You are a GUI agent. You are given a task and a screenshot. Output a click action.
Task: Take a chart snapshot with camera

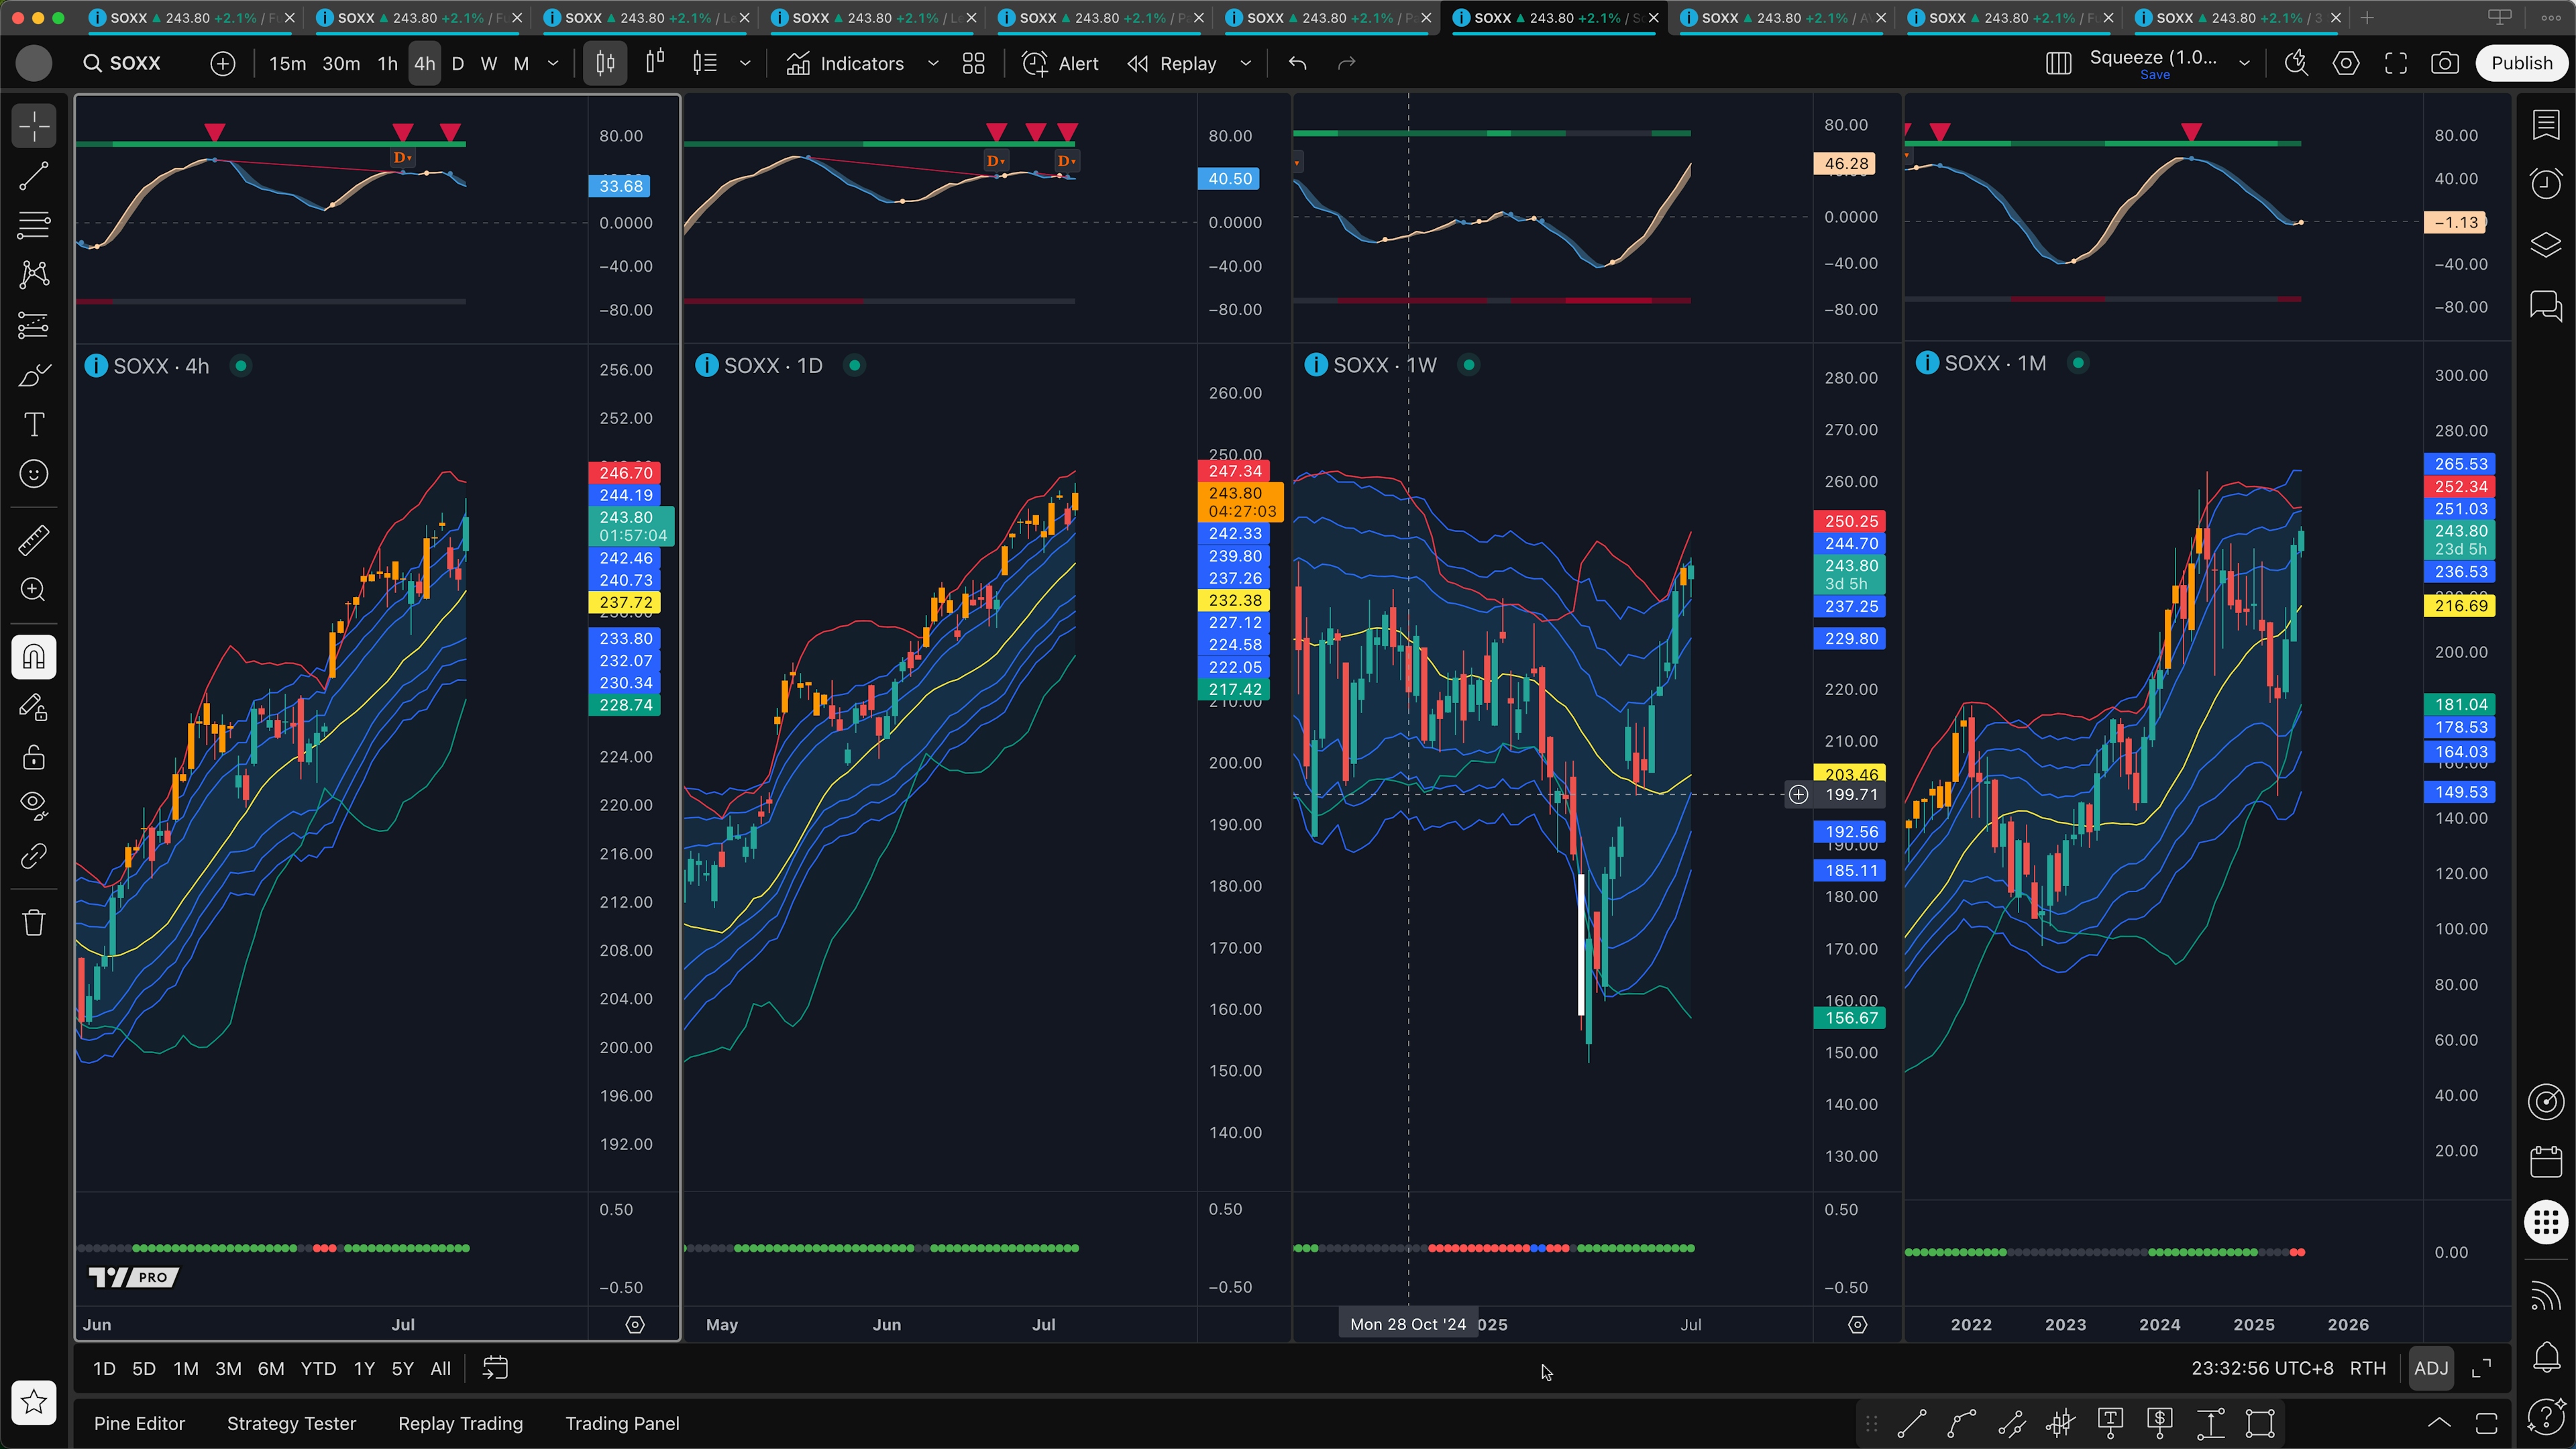[2445, 63]
